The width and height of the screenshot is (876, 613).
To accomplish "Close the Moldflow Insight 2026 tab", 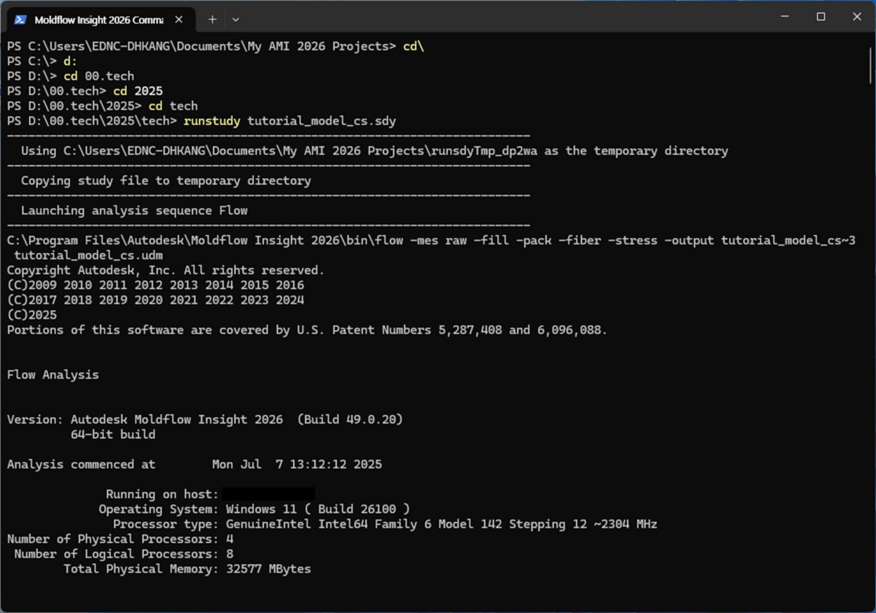I will pyautogui.click(x=179, y=20).
